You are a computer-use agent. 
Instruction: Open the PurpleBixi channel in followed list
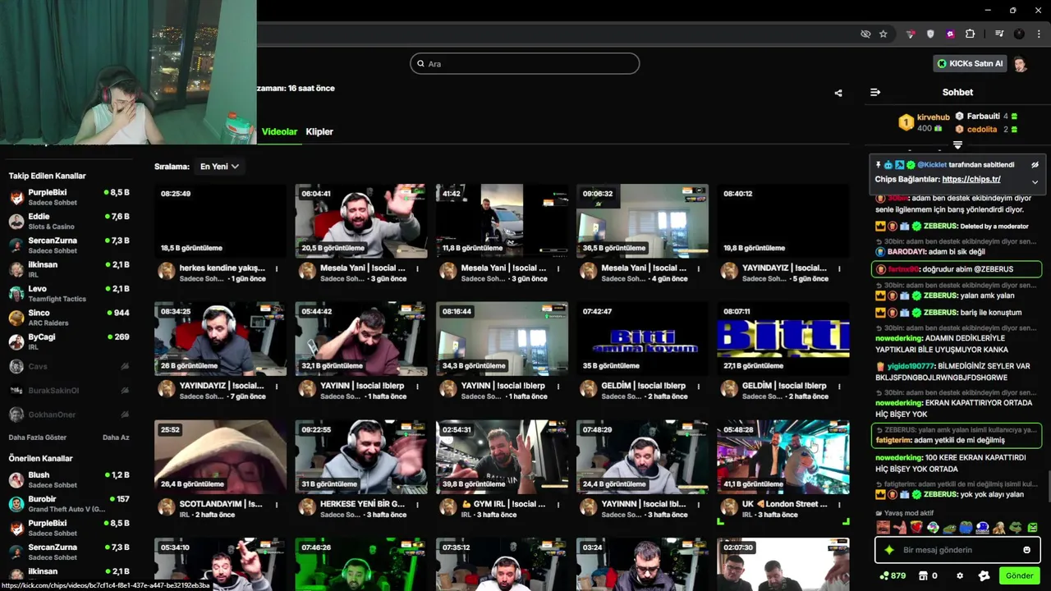pyautogui.click(x=69, y=197)
